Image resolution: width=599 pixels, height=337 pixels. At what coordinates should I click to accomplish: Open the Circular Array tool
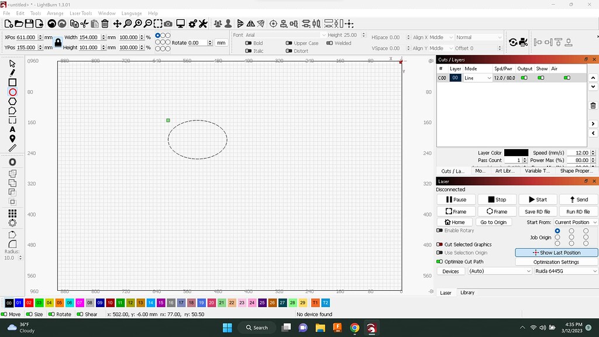(x=12, y=223)
